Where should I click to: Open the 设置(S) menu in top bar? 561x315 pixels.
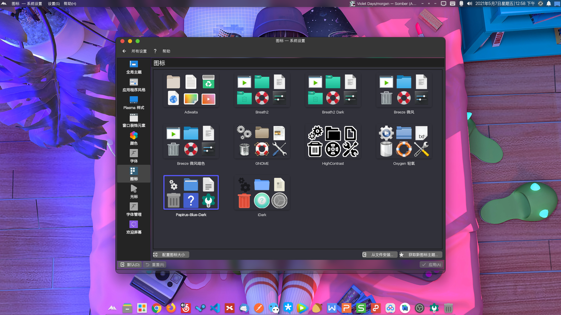54,4
